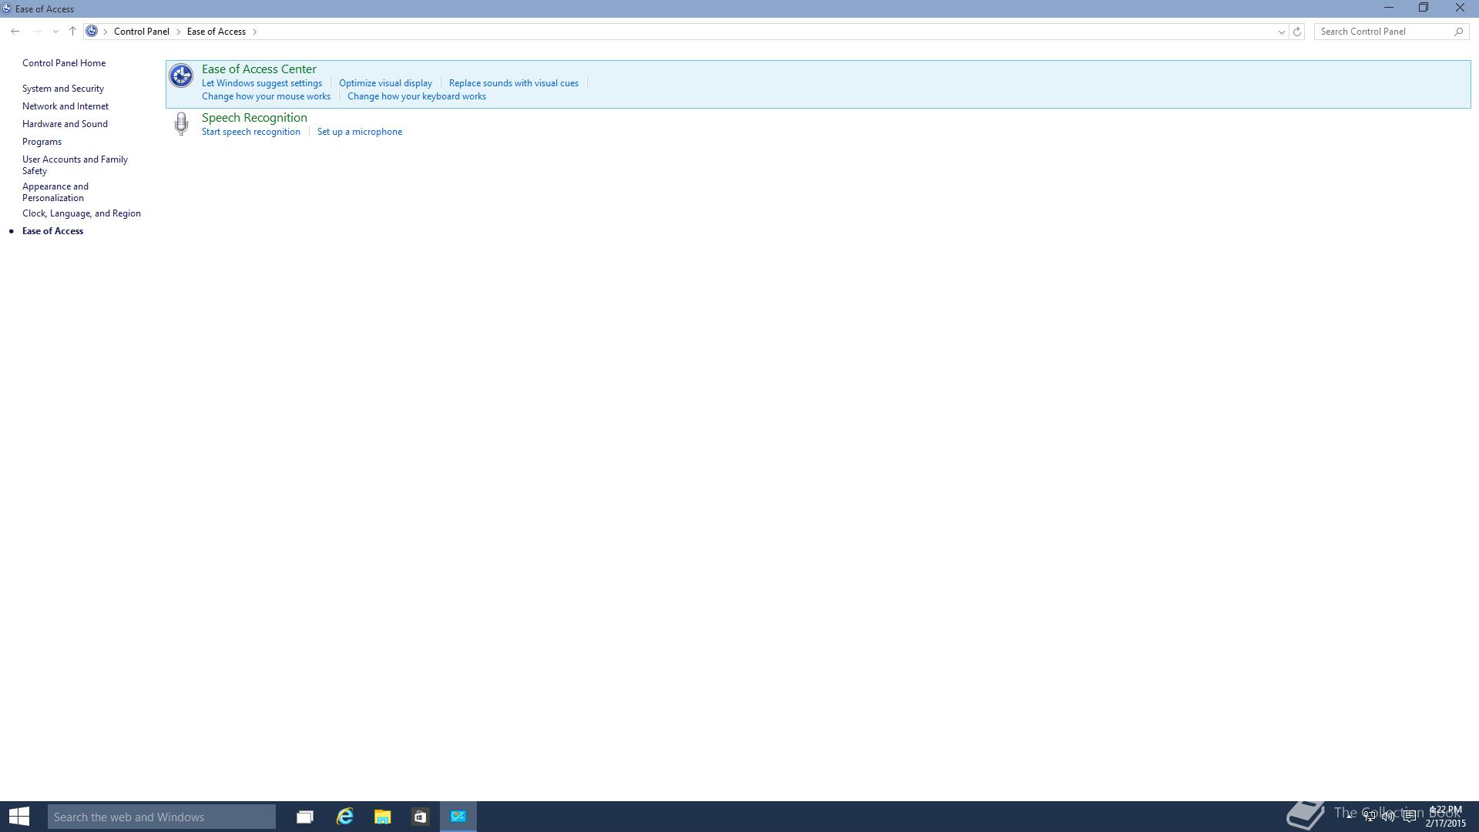The height and width of the screenshot is (832, 1479).
Task: Select Ease of Access in sidebar
Action: 52,231
